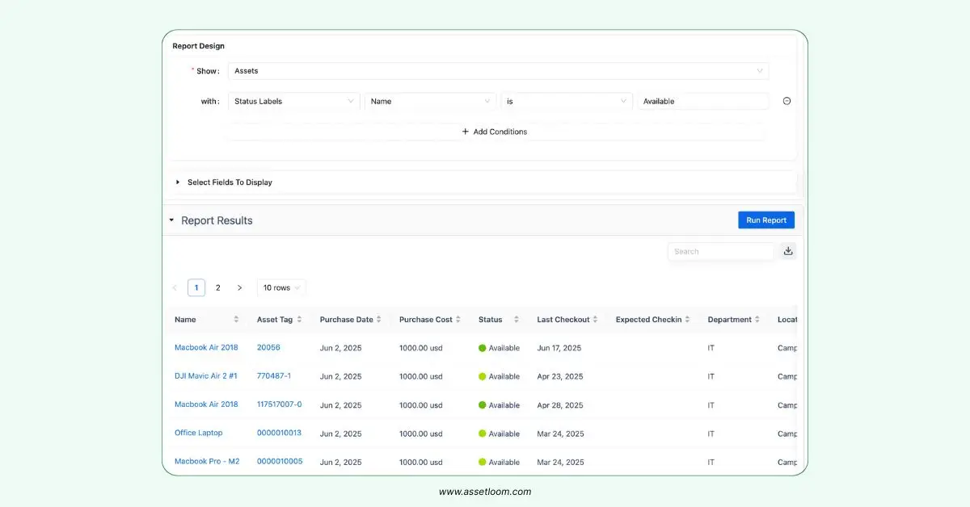Click the Run Report button

(x=766, y=220)
